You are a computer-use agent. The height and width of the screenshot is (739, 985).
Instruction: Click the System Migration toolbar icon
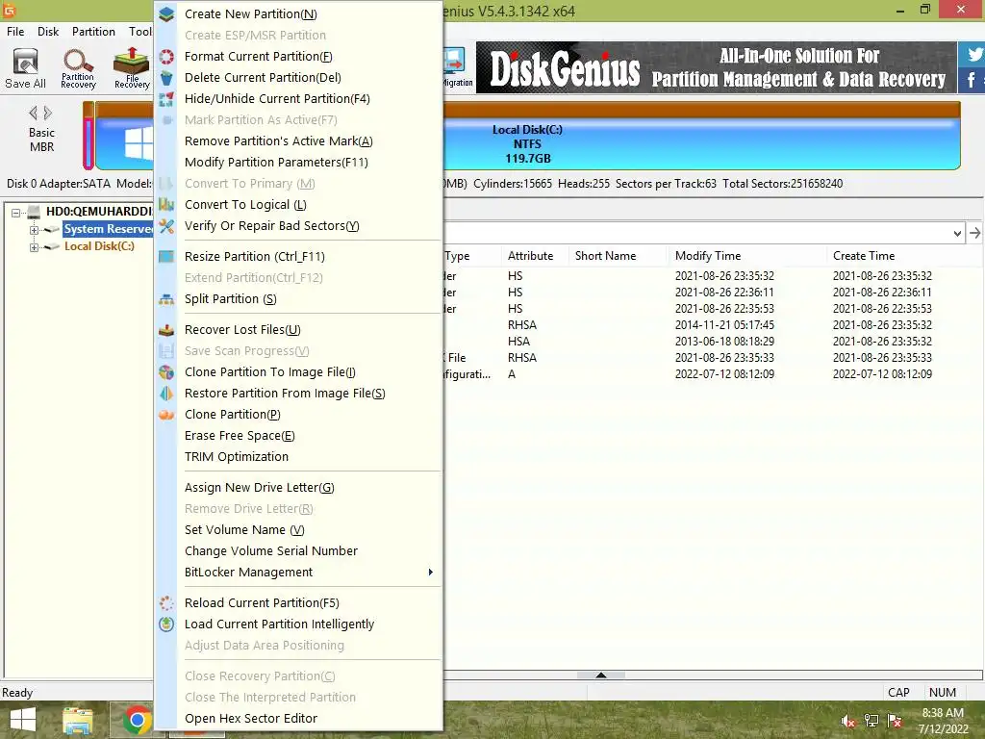pyautogui.click(x=456, y=68)
